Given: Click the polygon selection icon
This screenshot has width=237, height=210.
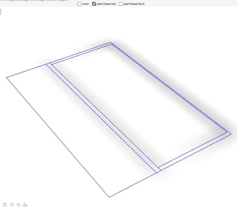Looking at the screenshot, I should point(5,205).
